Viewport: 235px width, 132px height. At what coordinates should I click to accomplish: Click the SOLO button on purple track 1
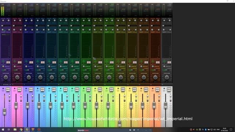click(x=8, y=89)
